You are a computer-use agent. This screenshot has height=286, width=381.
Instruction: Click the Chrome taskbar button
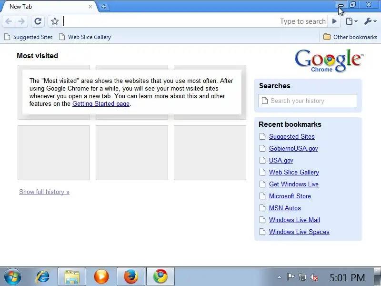pos(160,277)
